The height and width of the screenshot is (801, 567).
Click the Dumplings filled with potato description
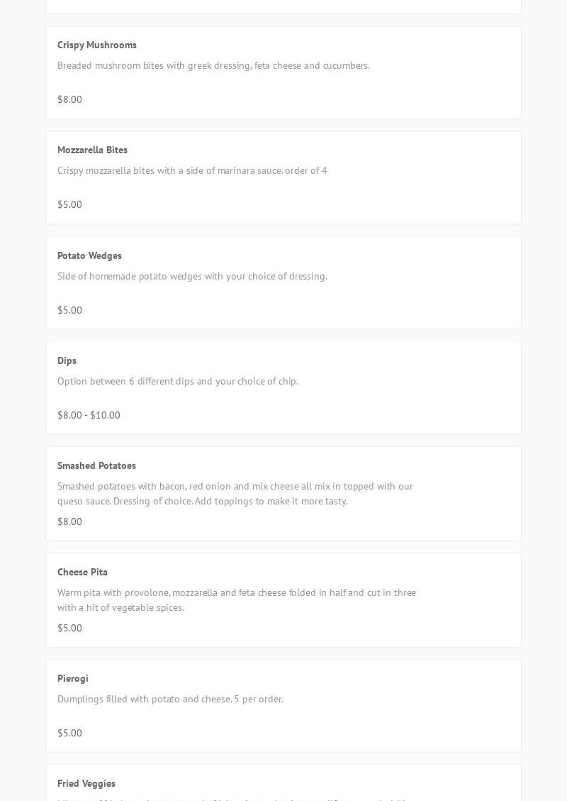(170, 699)
